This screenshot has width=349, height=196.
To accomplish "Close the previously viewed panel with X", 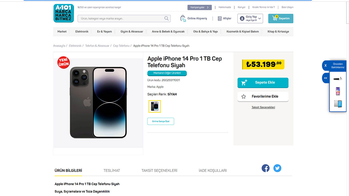I will [x=325, y=66].
